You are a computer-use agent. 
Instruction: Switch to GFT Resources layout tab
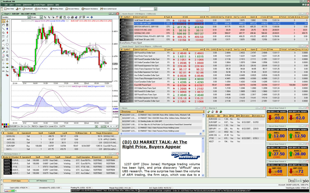click(x=42, y=181)
